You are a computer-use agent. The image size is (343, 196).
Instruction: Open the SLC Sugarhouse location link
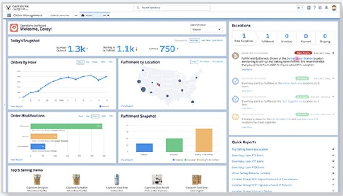point(292,101)
